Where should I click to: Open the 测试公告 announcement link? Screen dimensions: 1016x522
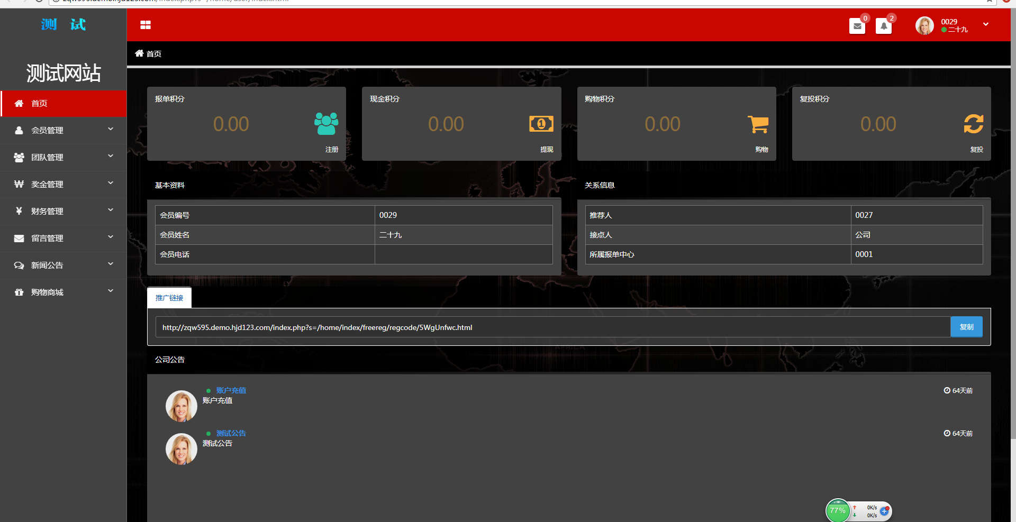pos(231,433)
